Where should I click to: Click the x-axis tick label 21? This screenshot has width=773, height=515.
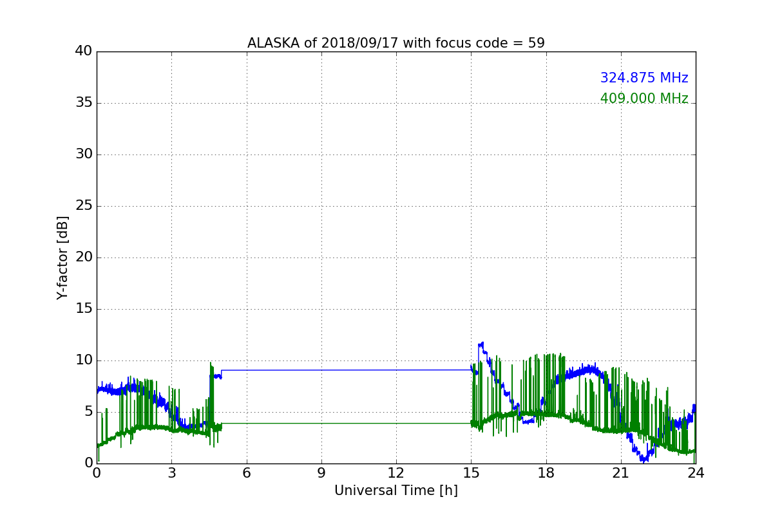point(621,473)
